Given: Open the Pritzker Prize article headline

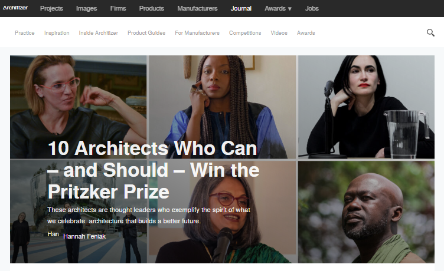Looking at the screenshot, I should point(153,170).
